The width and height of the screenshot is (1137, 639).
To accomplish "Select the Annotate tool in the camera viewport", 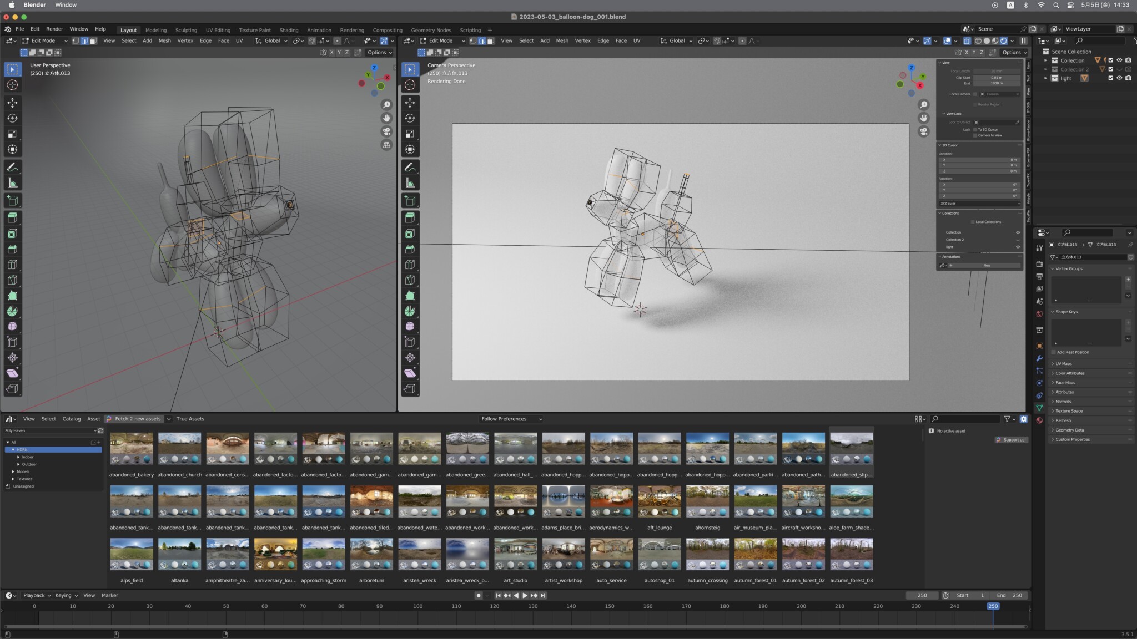I will (x=410, y=167).
